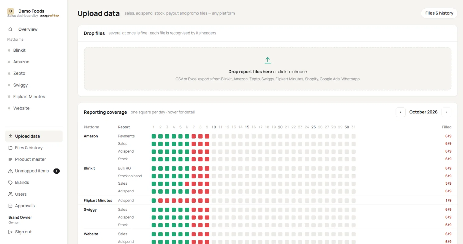Click the Bulk RO report label

coord(124,168)
